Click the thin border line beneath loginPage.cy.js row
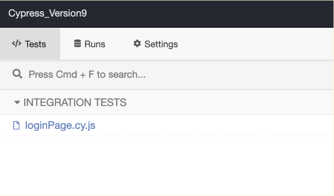The height and width of the screenshot is (196, 334). (x=167, y=136)
